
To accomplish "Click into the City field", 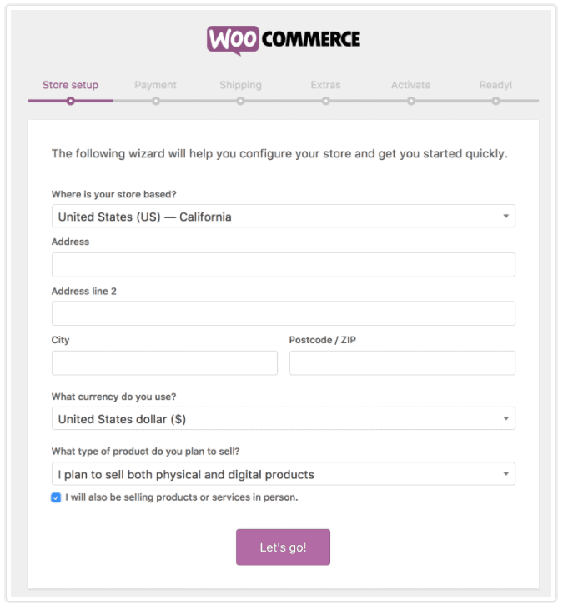I will click(x=164, y=363).
